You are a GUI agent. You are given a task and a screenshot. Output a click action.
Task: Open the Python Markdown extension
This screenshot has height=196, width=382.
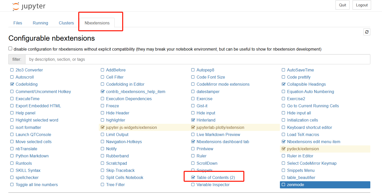[32, 156]
